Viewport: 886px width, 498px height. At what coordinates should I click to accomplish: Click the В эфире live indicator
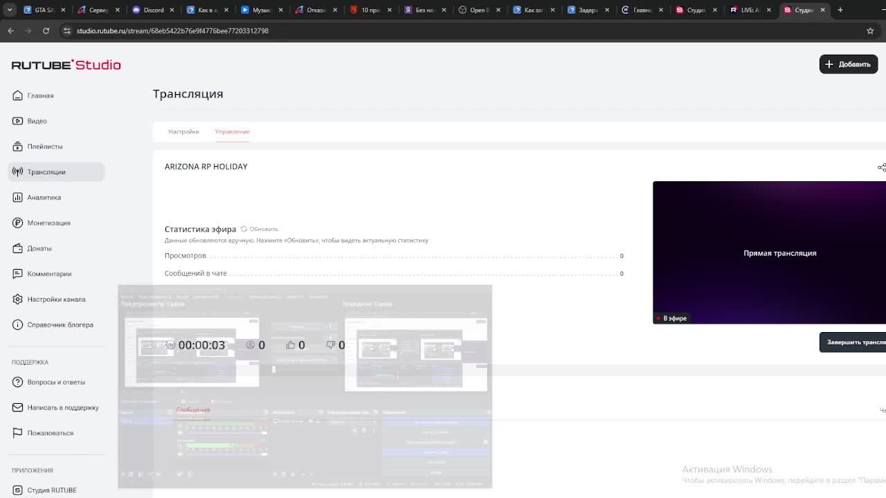pyautogui.click(x=671, y=318)
